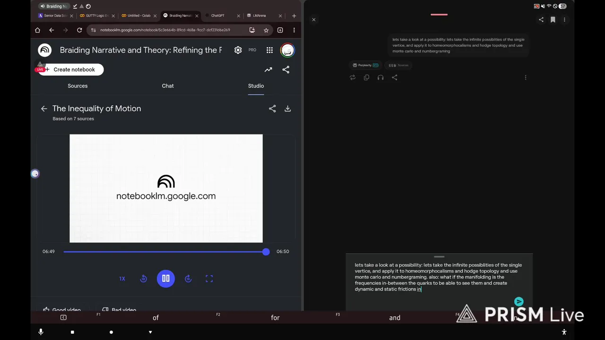This screenshot has width=605, height=340.
Task: Switch to the Chat tab
Action: tap(168, 86)
